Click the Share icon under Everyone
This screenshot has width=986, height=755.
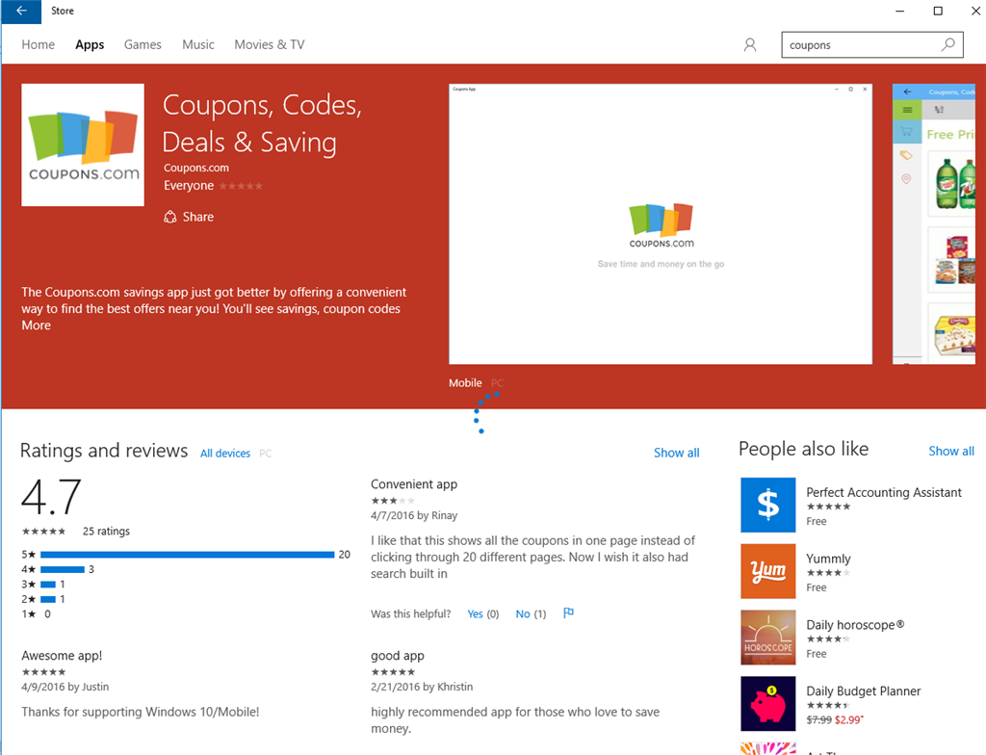click(169, 217)
